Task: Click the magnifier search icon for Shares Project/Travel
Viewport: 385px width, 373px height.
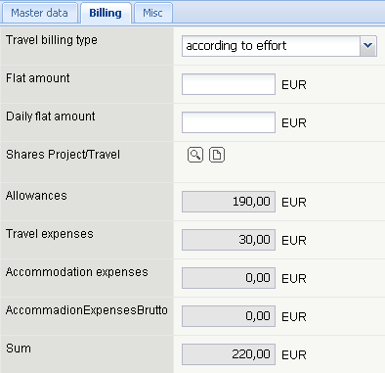Action: pos(195,155)
